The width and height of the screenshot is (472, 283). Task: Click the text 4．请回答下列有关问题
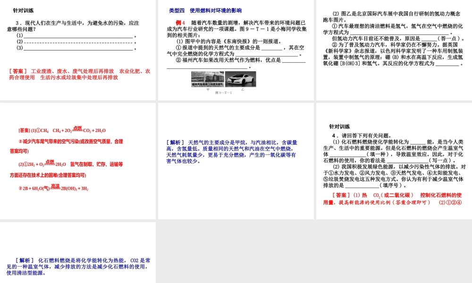[x=362, y=136]
